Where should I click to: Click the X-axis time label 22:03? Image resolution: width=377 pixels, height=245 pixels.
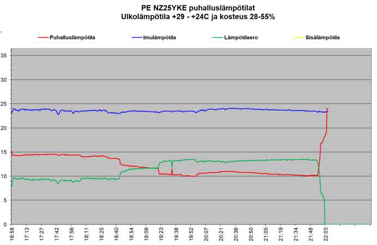(x=326, y=235)
